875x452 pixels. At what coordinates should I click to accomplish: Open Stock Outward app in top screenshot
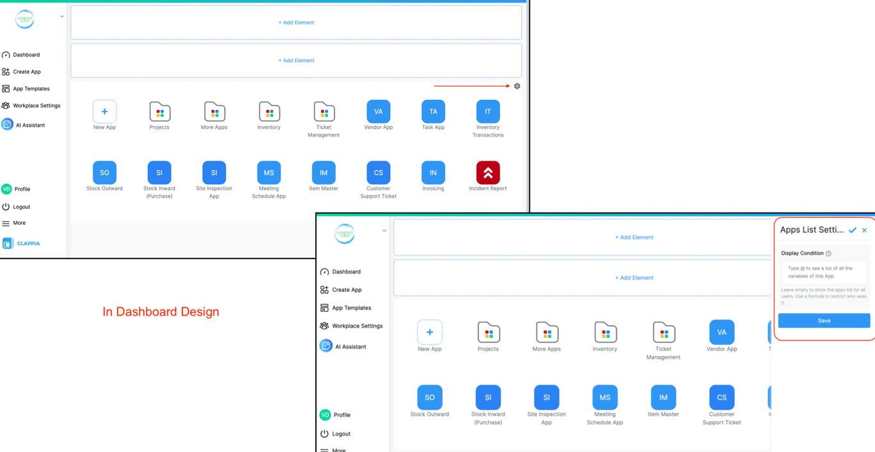[104, 173]
